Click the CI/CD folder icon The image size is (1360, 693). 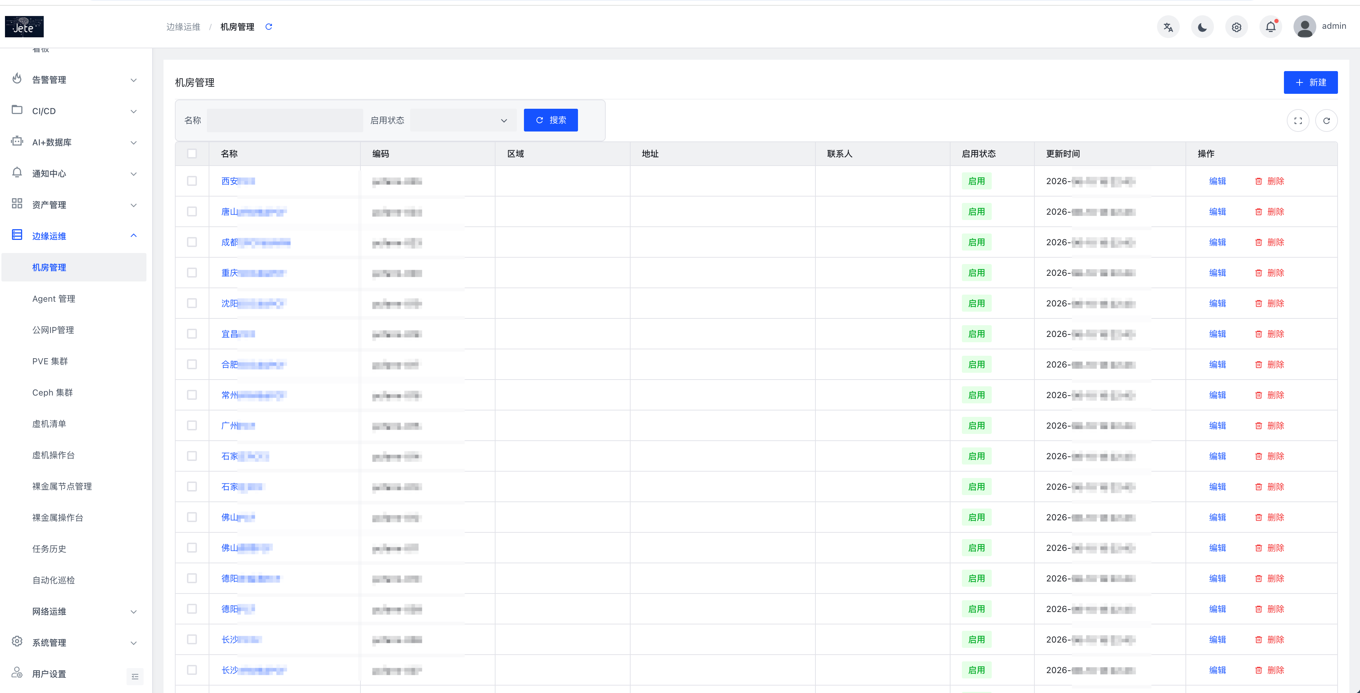(x=17, y=110)
